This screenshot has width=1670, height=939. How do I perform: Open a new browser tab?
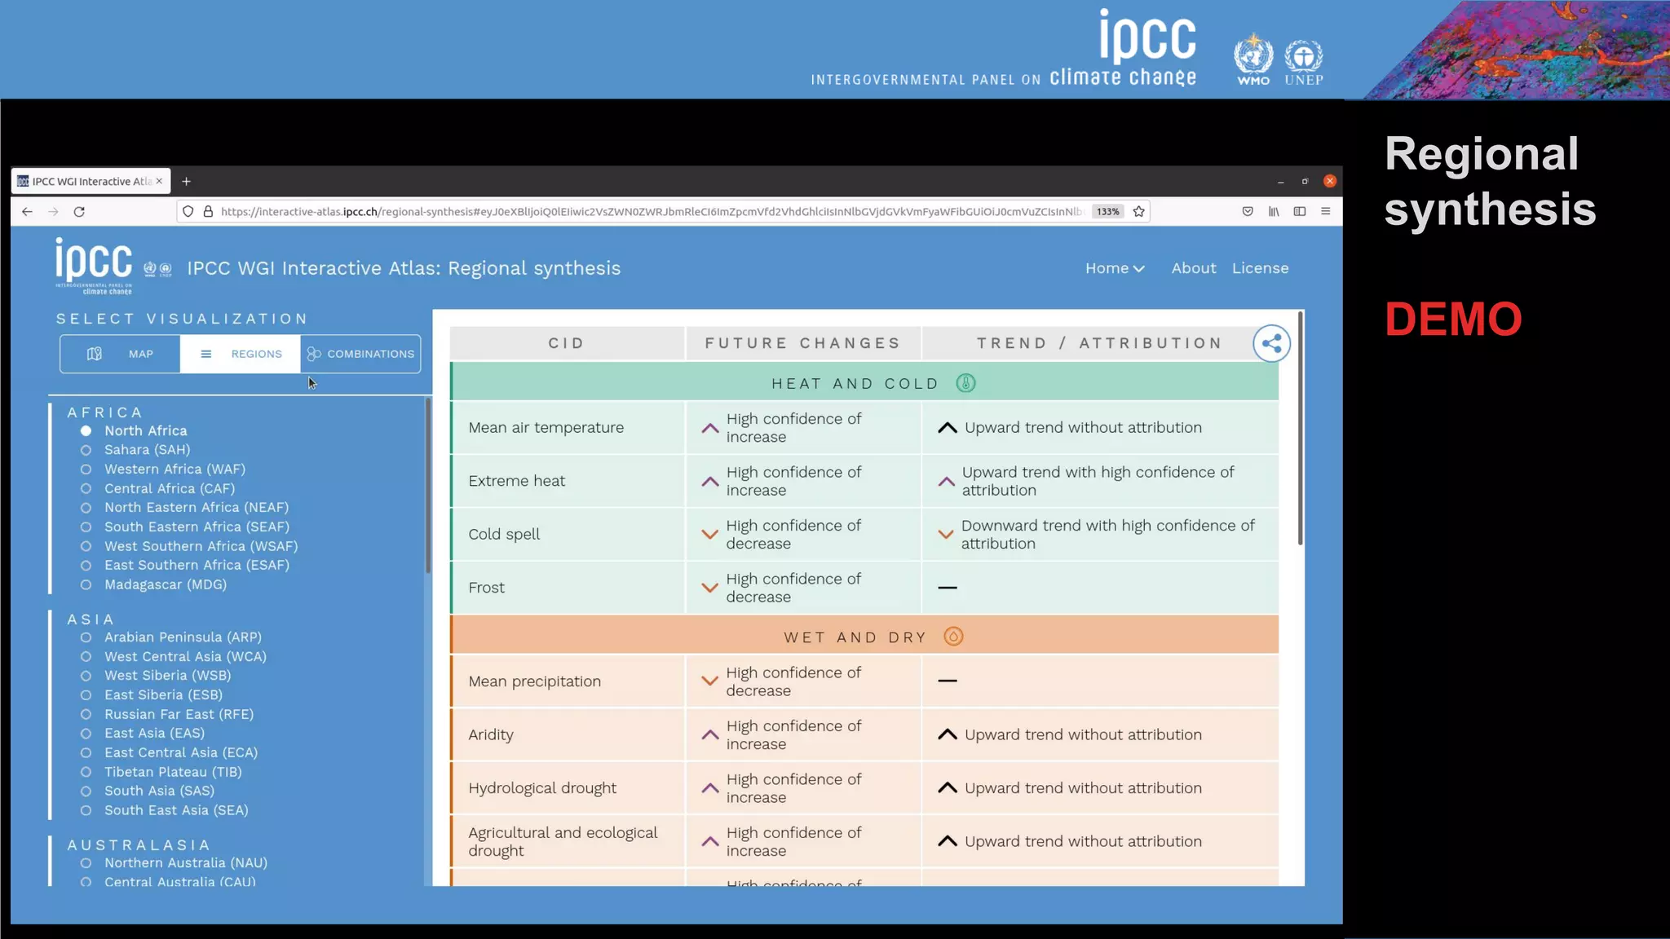tap(186, 181)
